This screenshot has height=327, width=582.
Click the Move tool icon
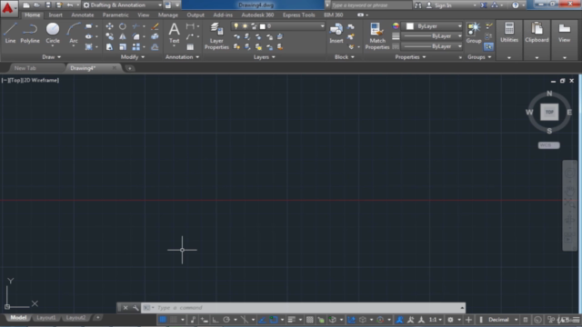109,26
